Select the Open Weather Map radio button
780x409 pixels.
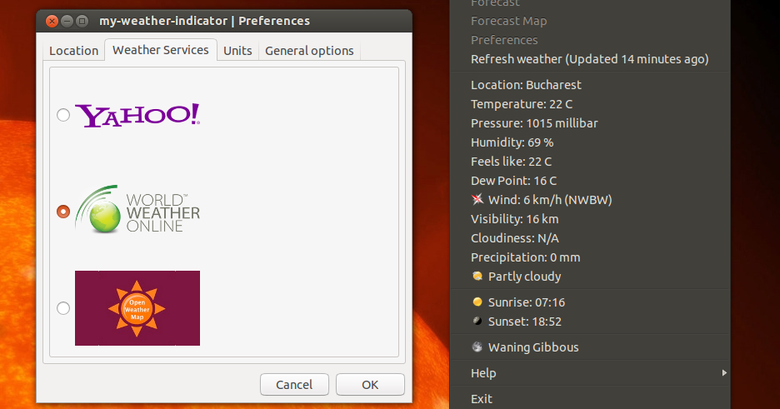[x=63, y=308]
